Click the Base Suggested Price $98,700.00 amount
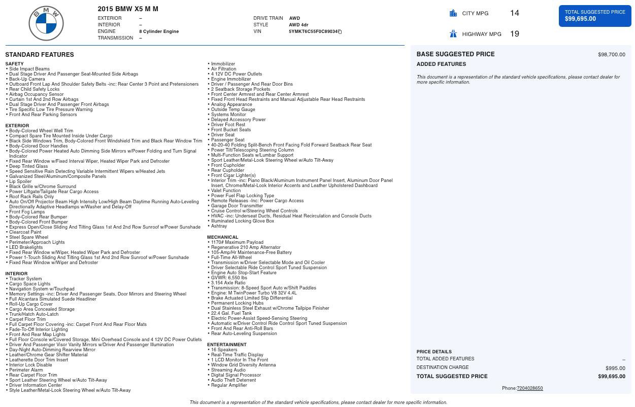This screenshot has width=635, height=407. coord(612,54)
